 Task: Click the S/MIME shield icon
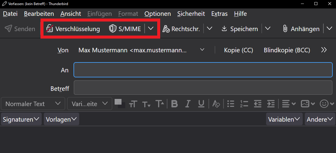112,29
